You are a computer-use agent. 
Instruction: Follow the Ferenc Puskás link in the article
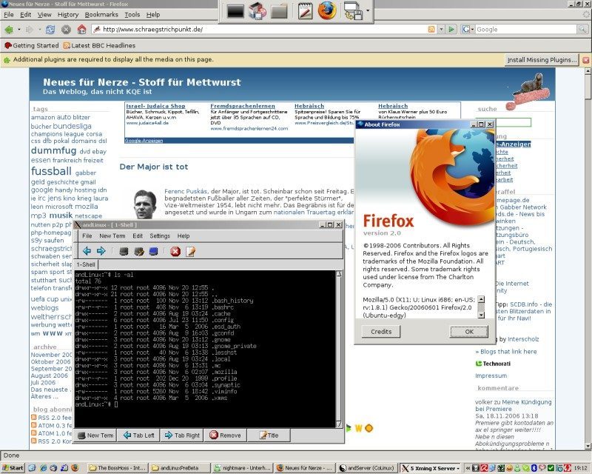point(186,191)
